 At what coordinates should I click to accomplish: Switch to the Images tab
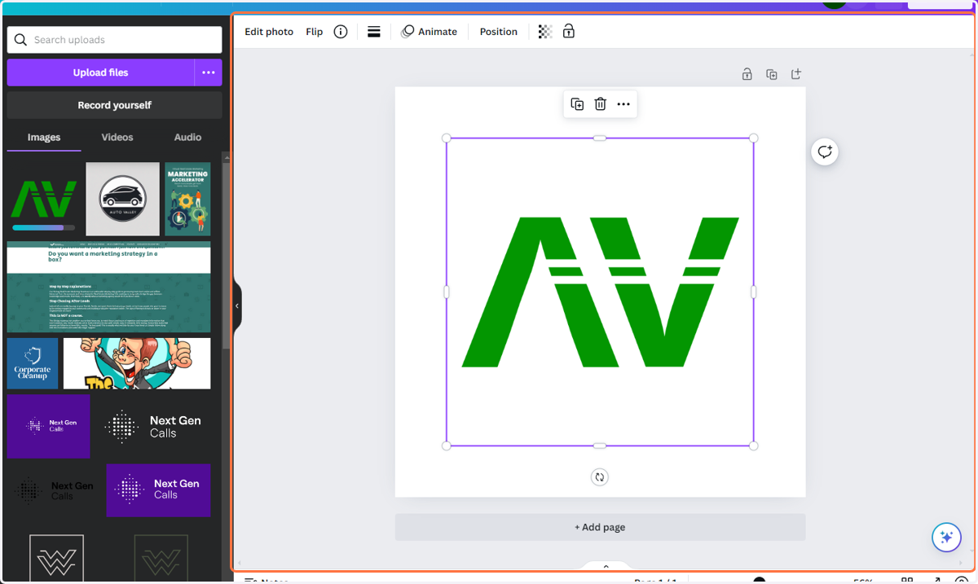pyautogui.click(x=44, y=138)
